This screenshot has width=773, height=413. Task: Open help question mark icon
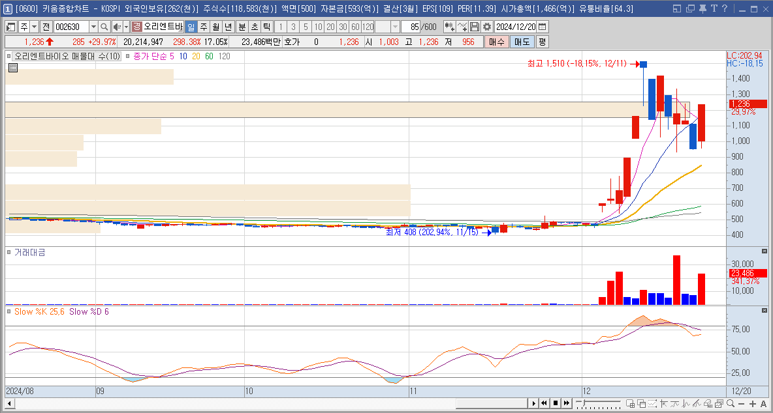pos(724,8)
